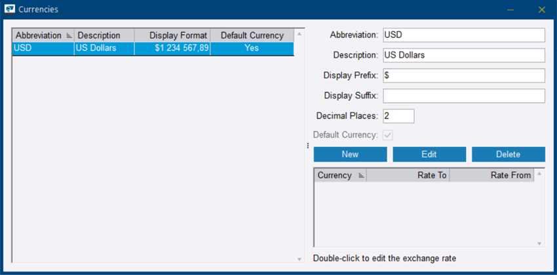This screenshot has width=557, height=275.
Task: Select the Decimal Places input box
Action: pyautogui.click(x=398, y=116)
